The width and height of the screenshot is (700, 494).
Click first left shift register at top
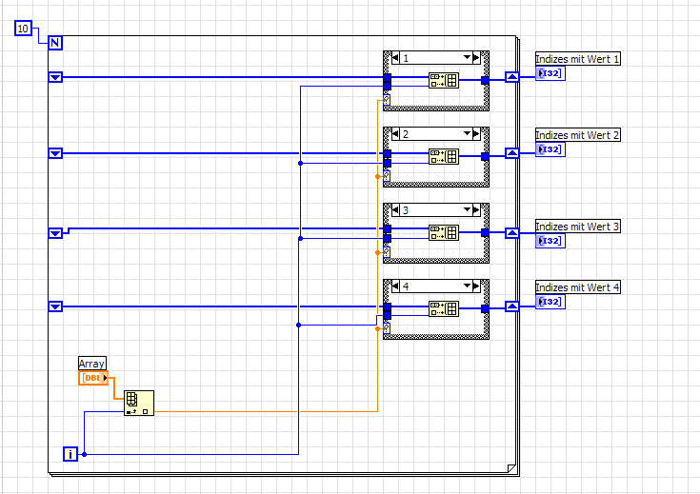point(55,77)
